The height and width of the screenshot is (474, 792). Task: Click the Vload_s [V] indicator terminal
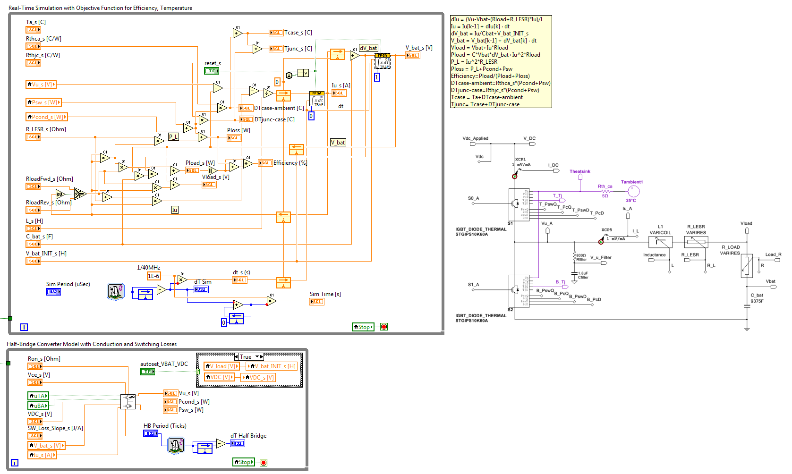pos(209,185)
